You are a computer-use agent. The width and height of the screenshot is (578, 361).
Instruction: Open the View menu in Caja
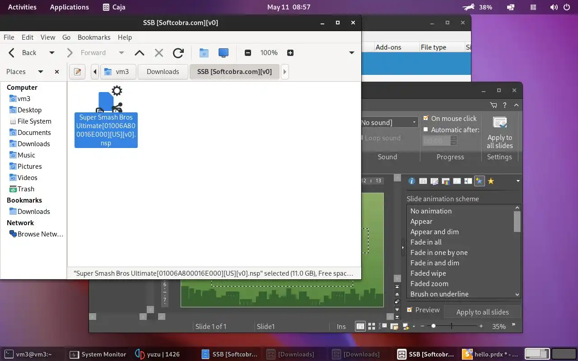pos(48,37)
